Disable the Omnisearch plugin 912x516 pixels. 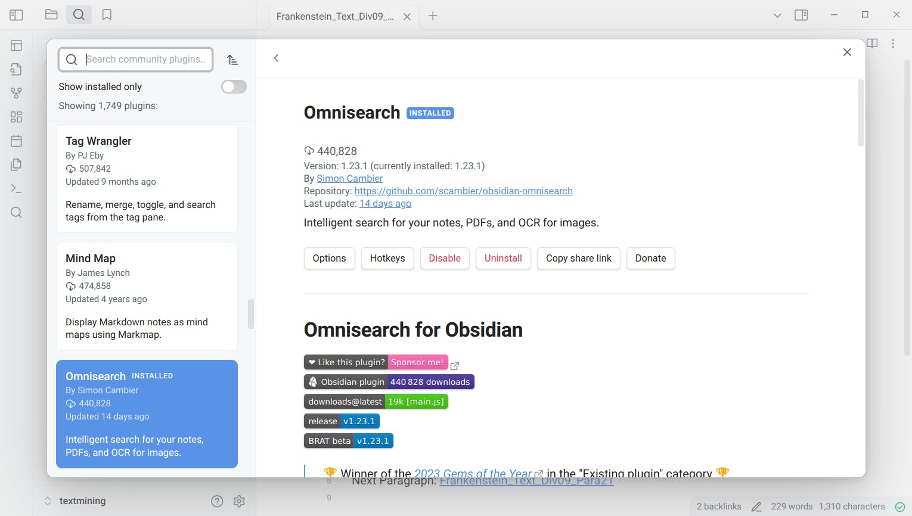445,259
